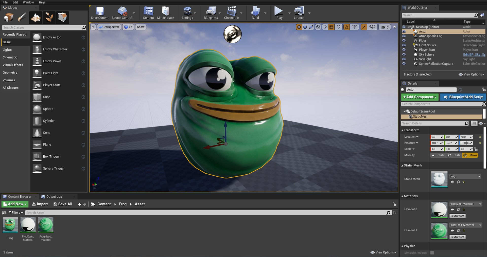Hide Atmospheric Fog using its eye icon
The height and width of the screenshot is (257, 487).
coord(404,36)
